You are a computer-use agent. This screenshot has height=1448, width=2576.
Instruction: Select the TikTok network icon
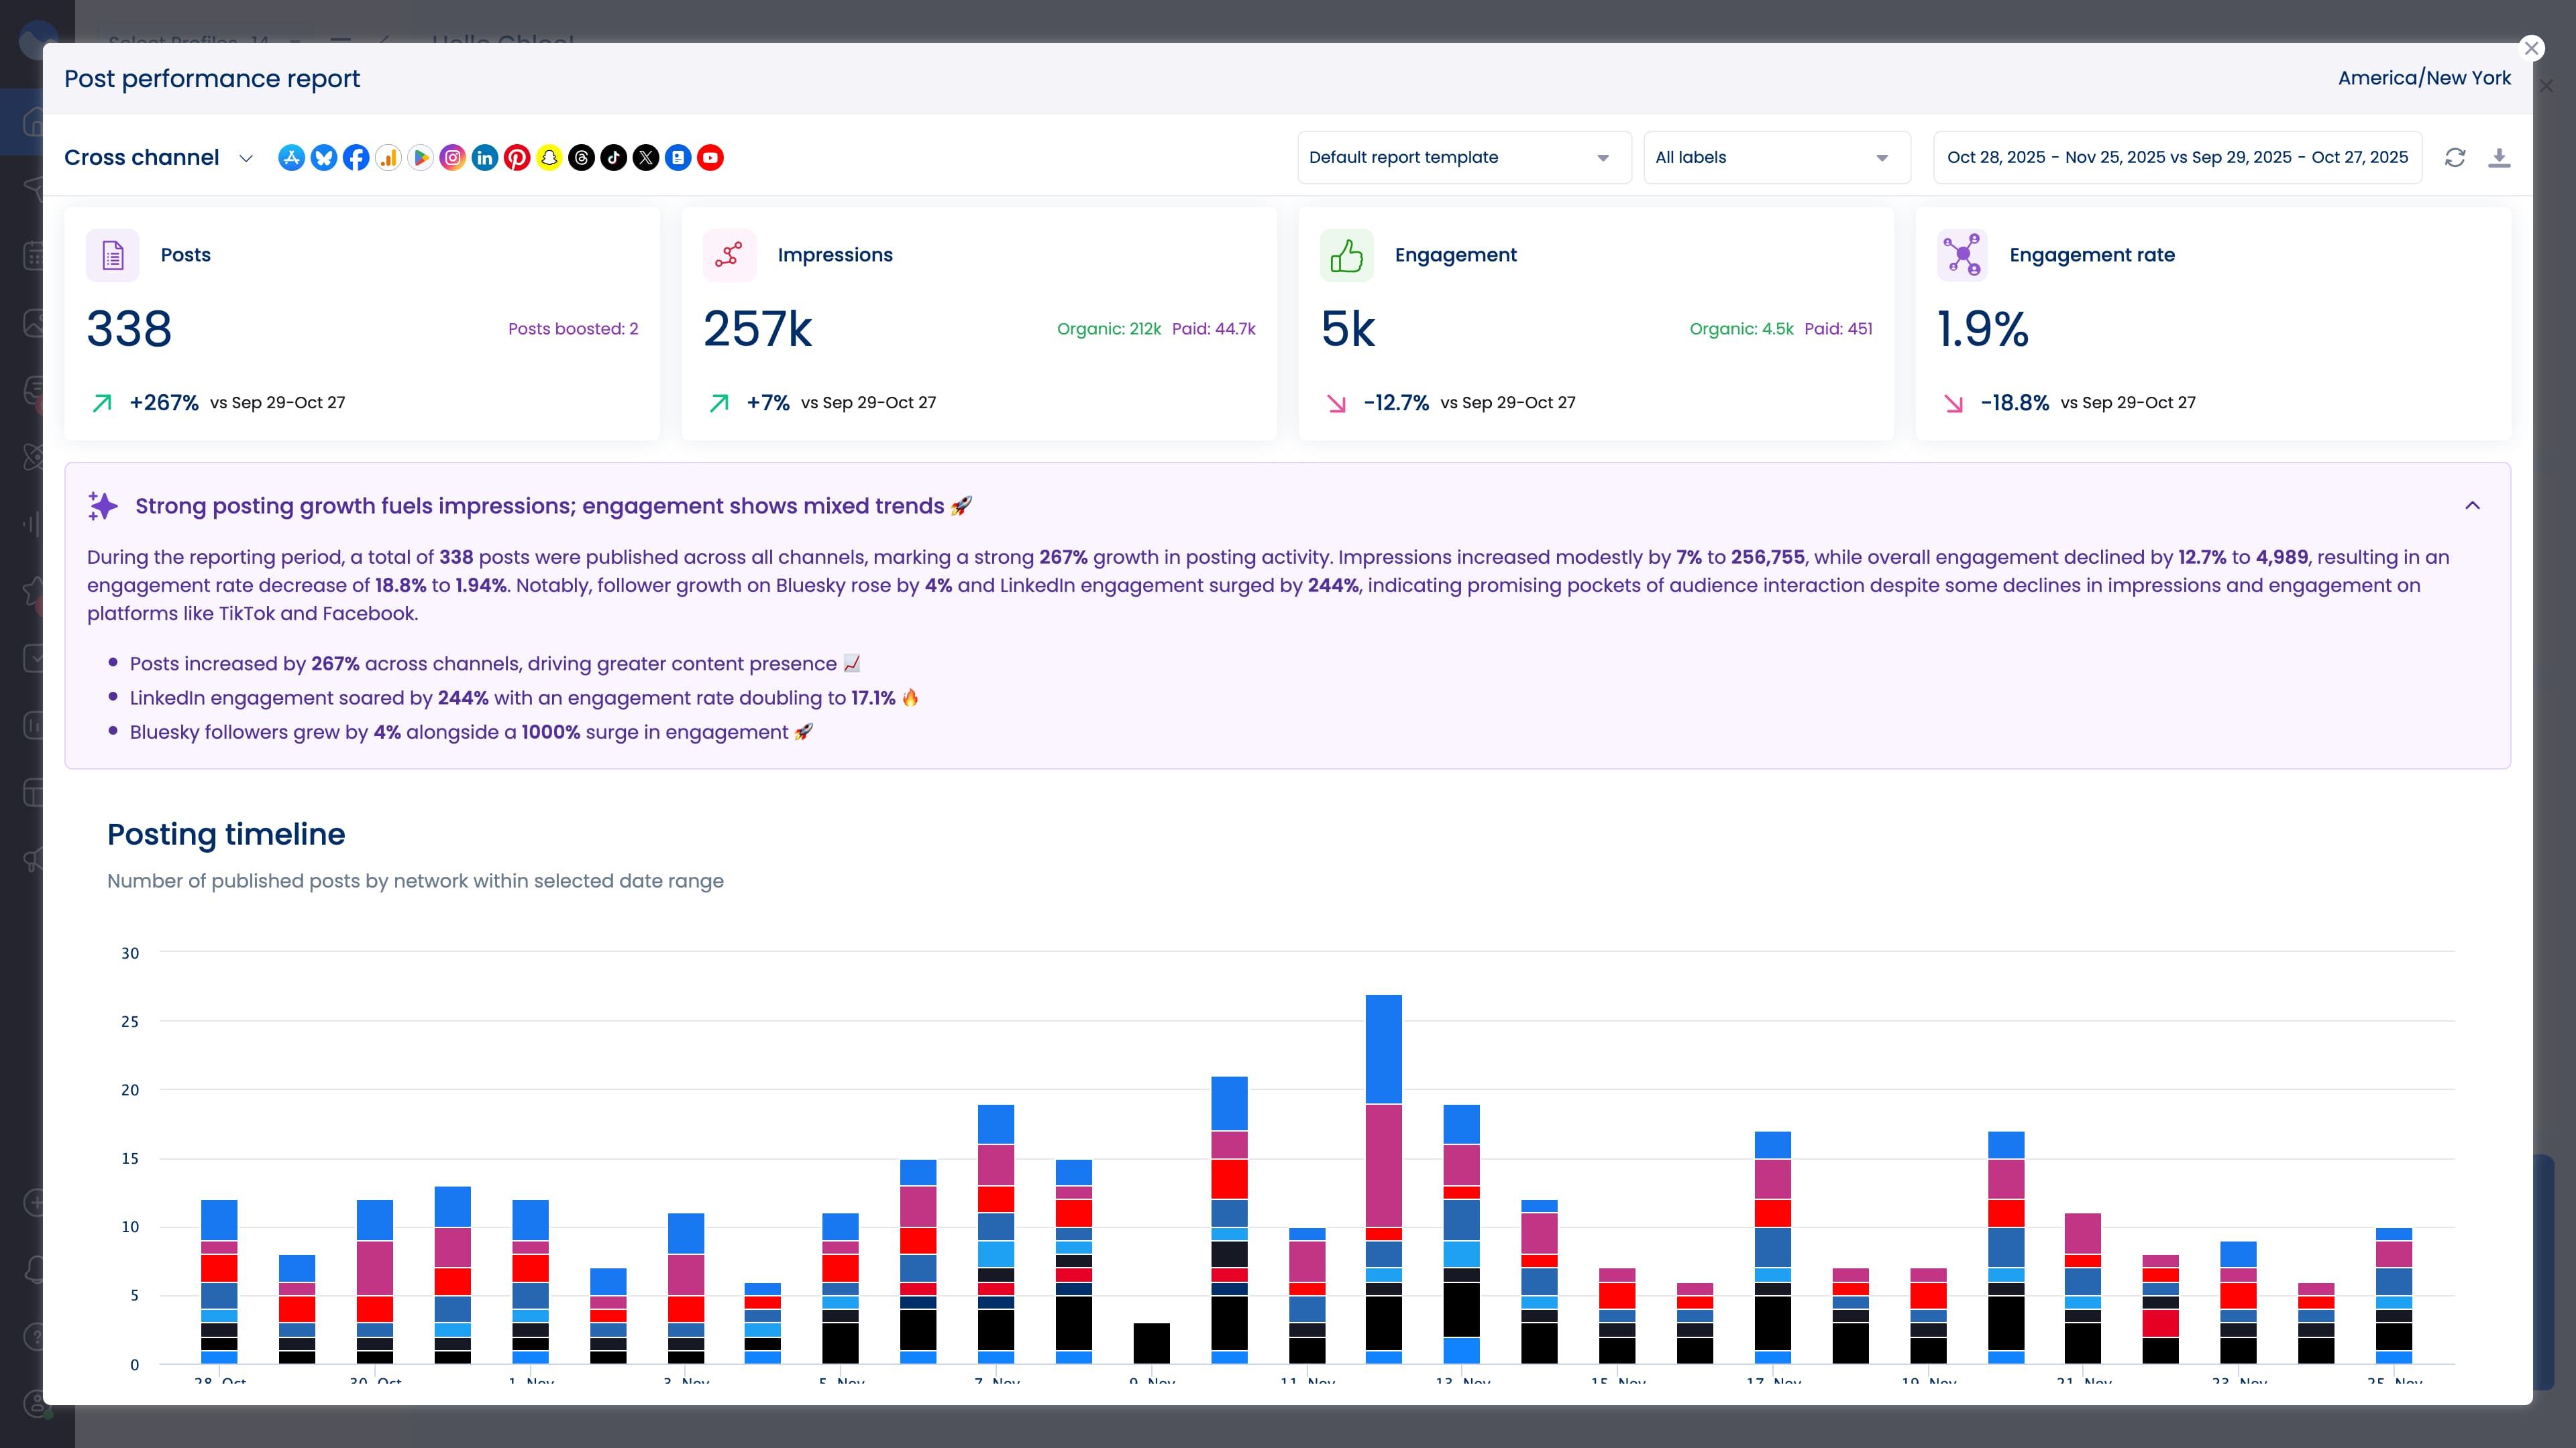point(614,157)
